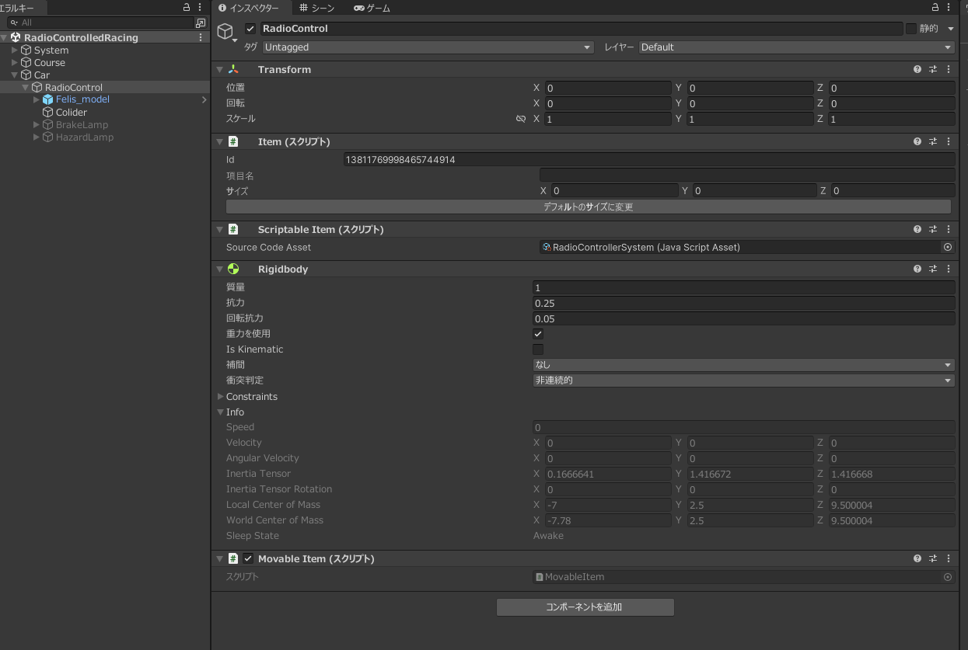The width and height of the screenshot is (968, 650).
Task: Click the 回転抗力 angular drag field
Action: 743,318
